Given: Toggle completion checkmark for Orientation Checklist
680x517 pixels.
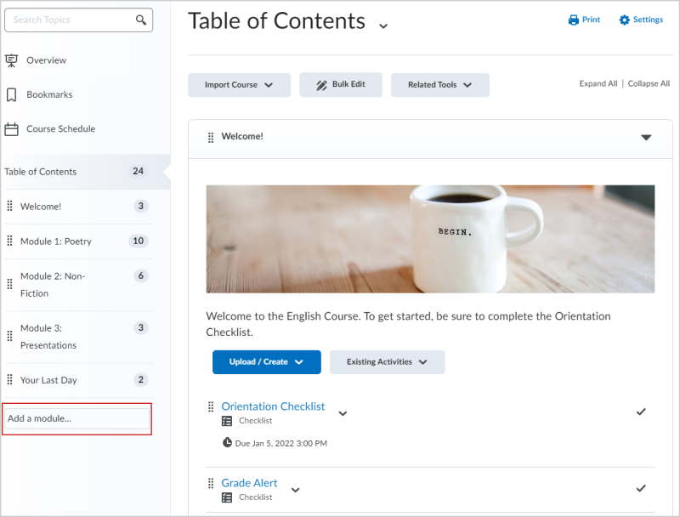Looking at the screenshot, I should tap(641, 412).
